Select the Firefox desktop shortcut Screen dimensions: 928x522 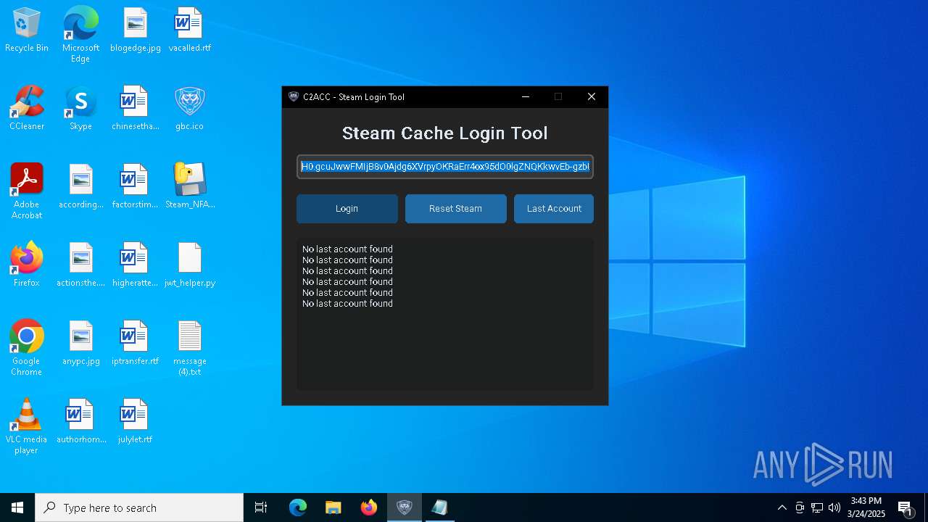[27, 265]
